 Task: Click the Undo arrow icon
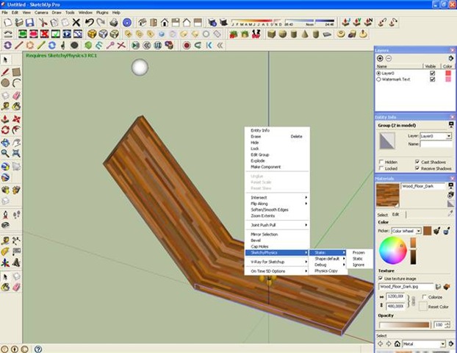tap(89, 23)
